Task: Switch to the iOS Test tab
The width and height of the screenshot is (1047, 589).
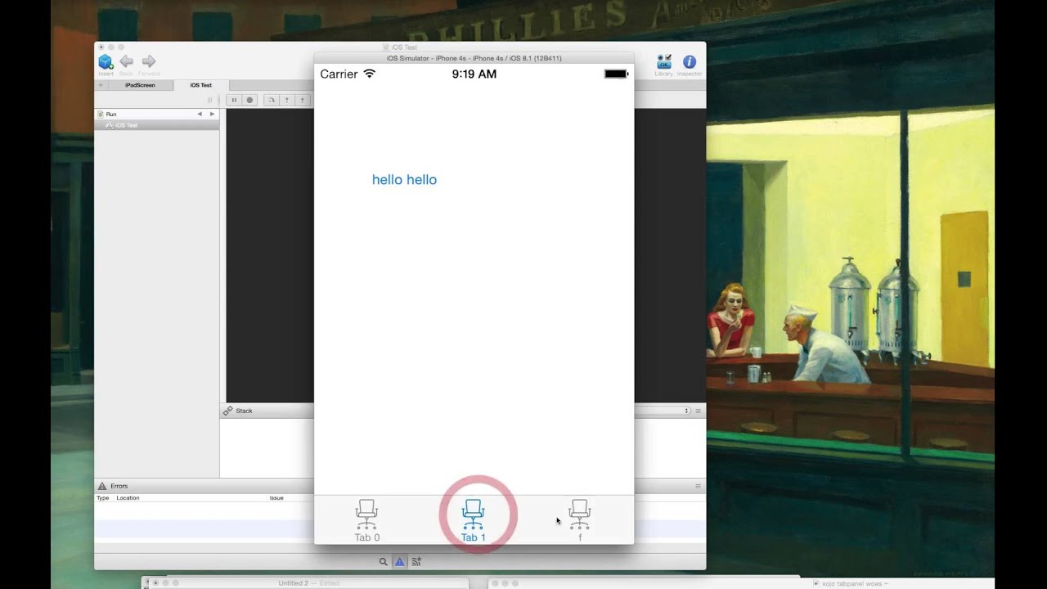Action: 201,85
